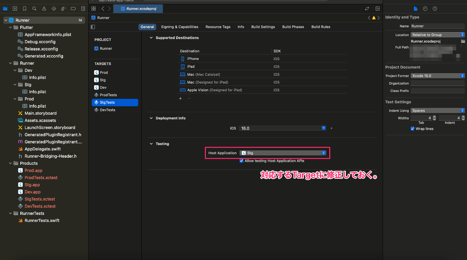The width and height of the screenshot is (467, 260).
Task: Show the File inspector icon
Action: point(416,9)
